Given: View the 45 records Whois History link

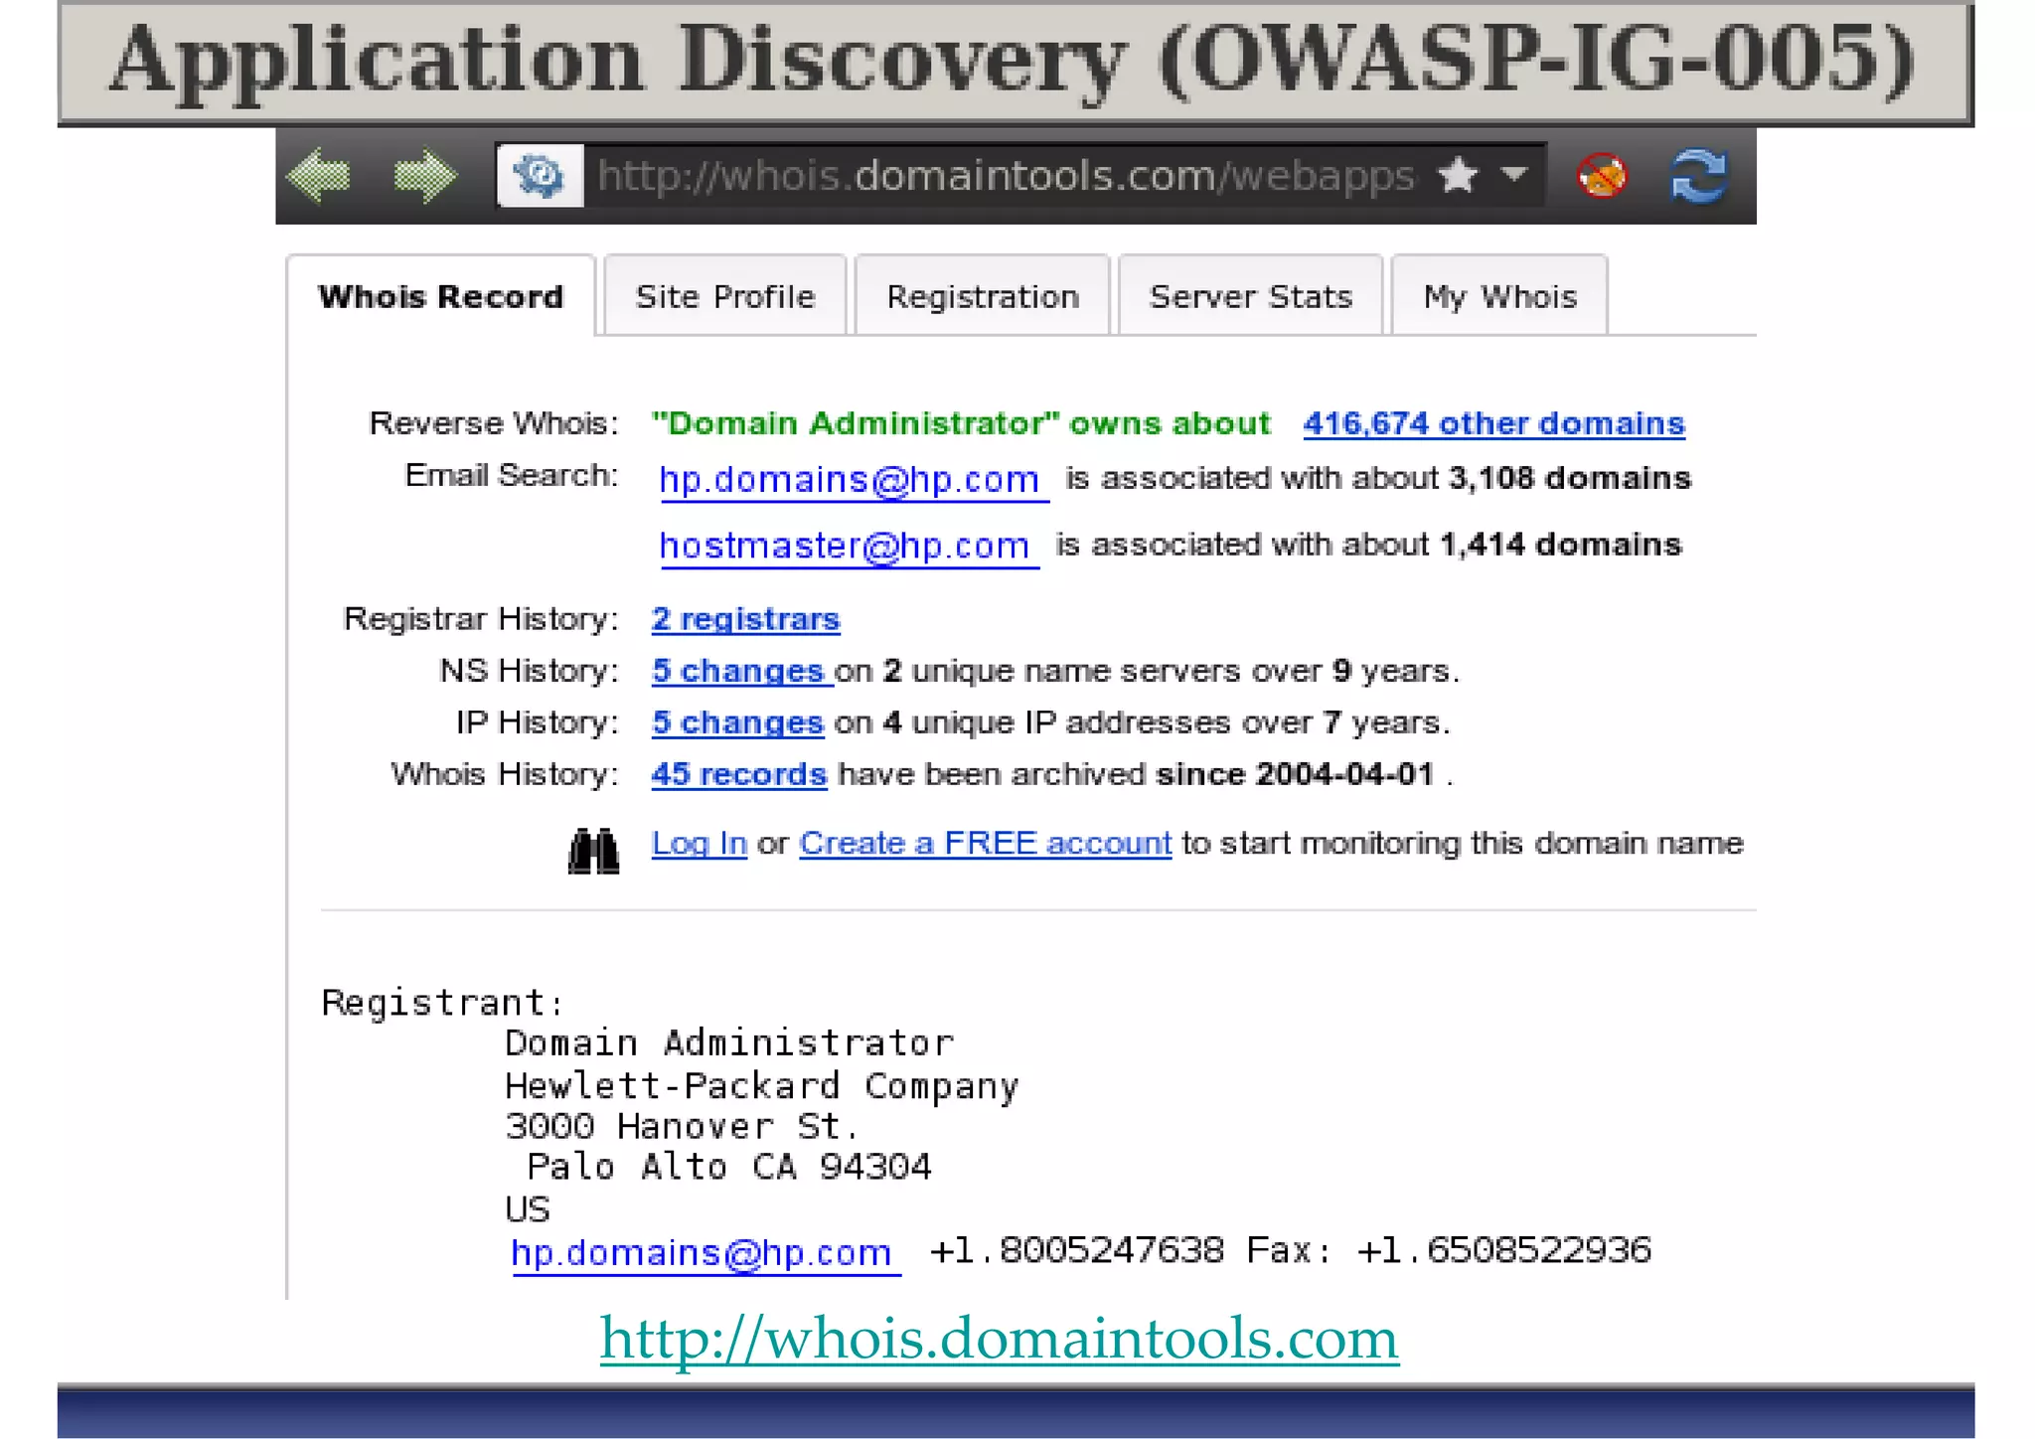Looking at the screenshot, I should (739, 774).
